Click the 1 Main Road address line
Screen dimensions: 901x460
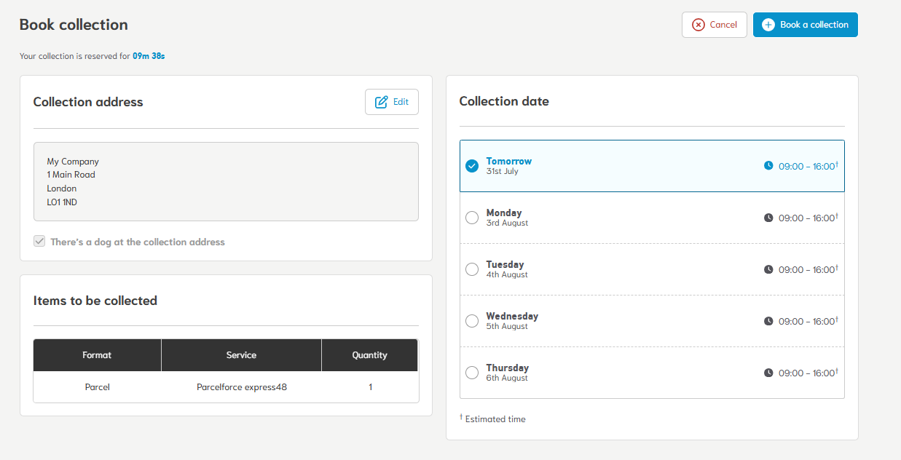point(71,175)
